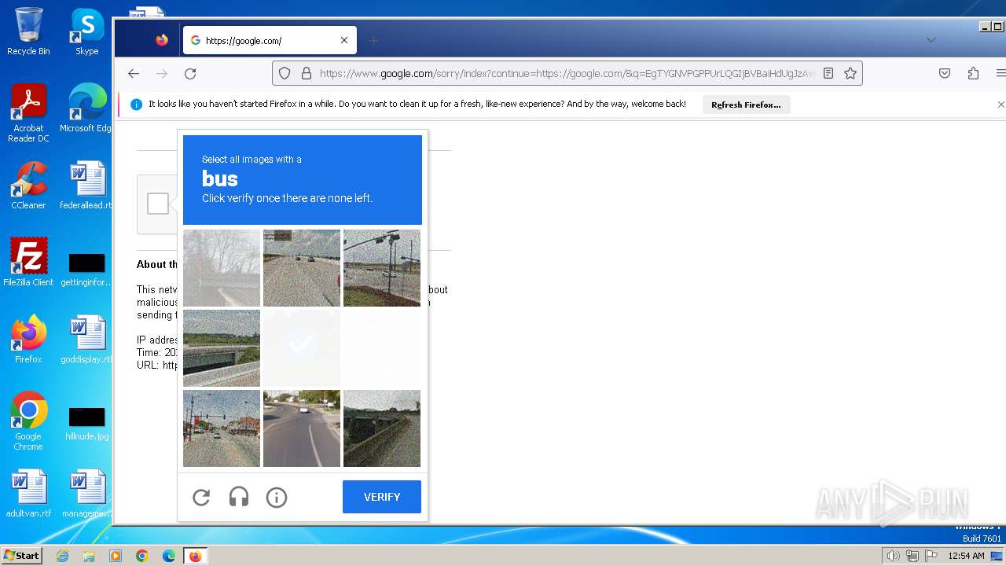Click the Refresh Firefox… button
The image size is (1006, 566).
[x=746, y=105]
